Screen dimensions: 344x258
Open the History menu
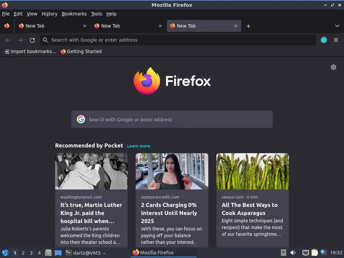49,14
